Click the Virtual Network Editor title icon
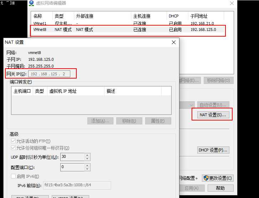 (x=31, y=3)
